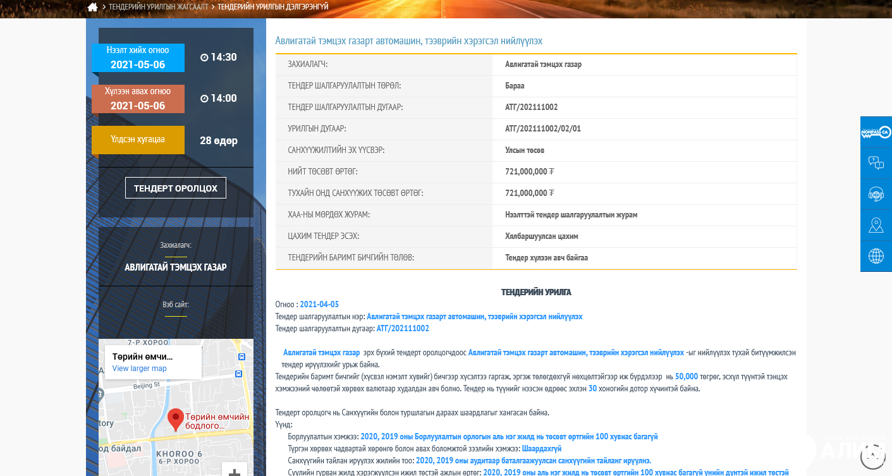Click the headset support icon

[876, 194]
